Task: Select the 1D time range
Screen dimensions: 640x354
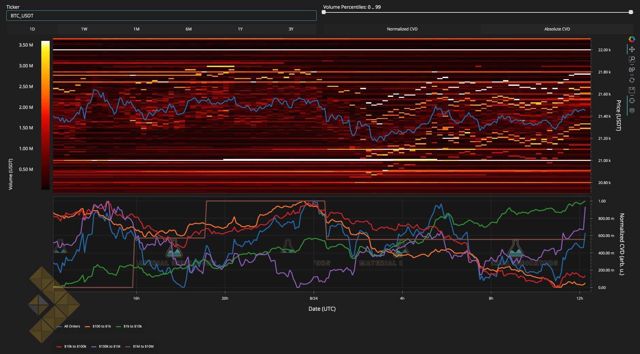Action: tap(32, 29)
